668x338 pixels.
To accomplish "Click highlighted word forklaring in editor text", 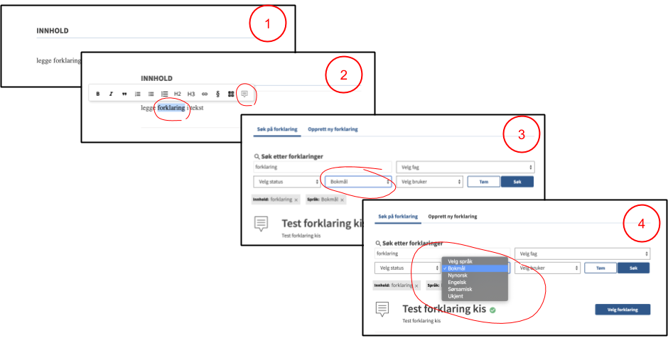I will (171, 108).
